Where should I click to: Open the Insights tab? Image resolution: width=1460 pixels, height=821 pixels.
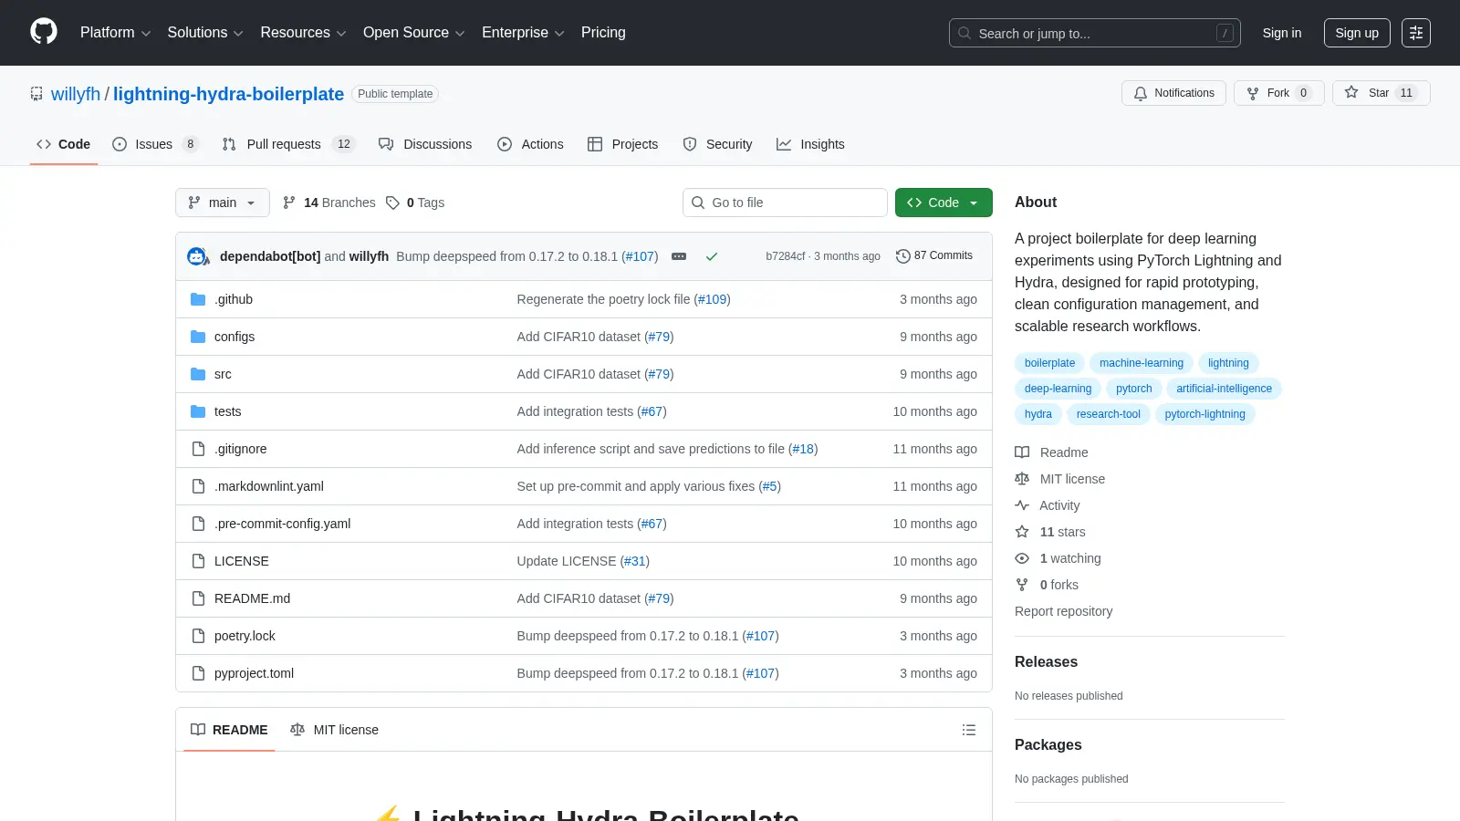point(810,144)
